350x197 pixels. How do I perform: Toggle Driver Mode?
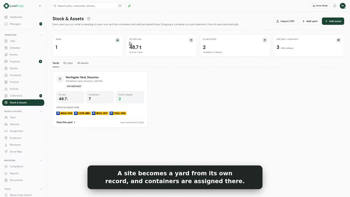point(320,6)
